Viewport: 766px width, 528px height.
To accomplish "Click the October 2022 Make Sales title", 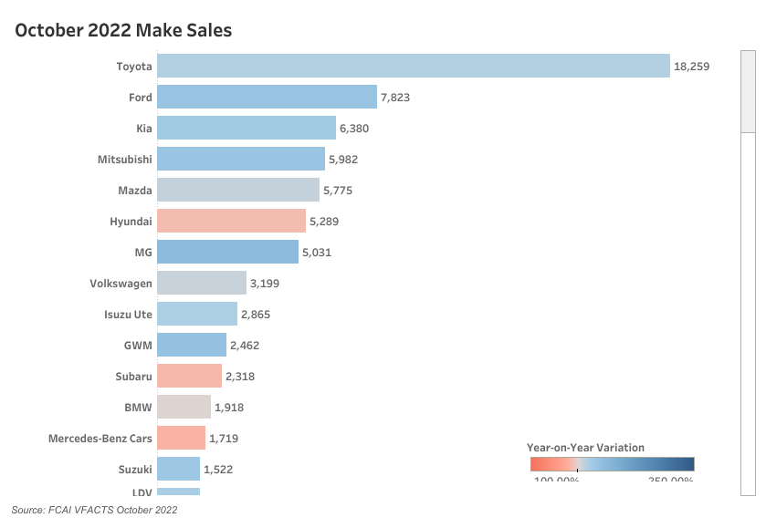I will [123, 30].
